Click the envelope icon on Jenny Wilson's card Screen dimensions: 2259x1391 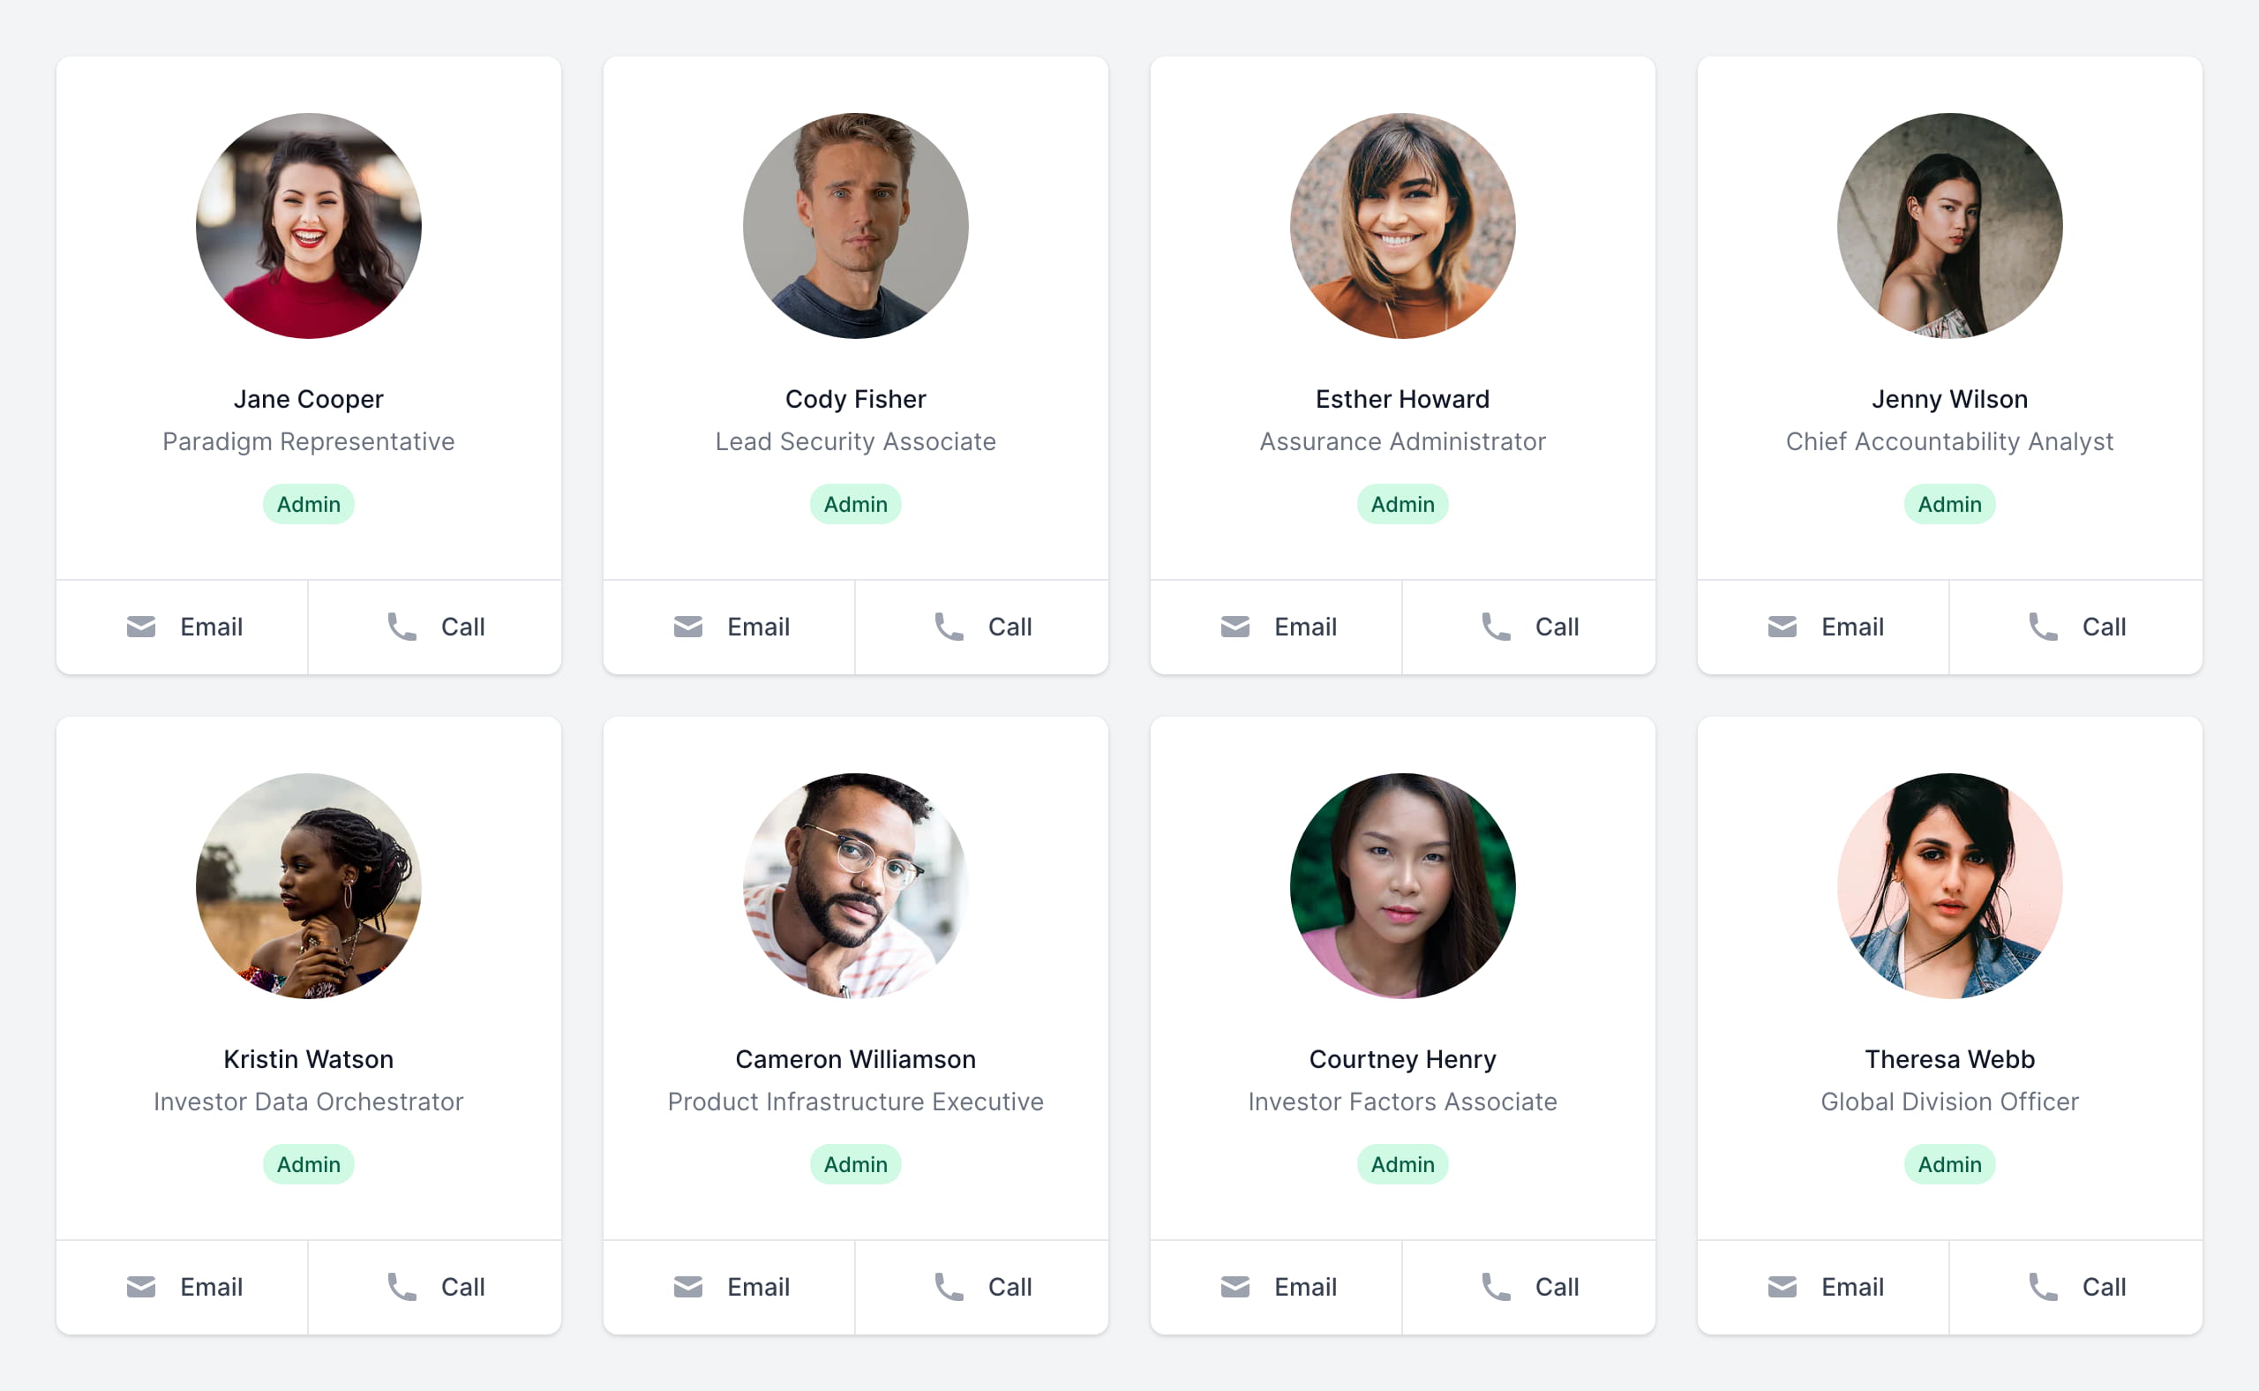point(1782,627)
